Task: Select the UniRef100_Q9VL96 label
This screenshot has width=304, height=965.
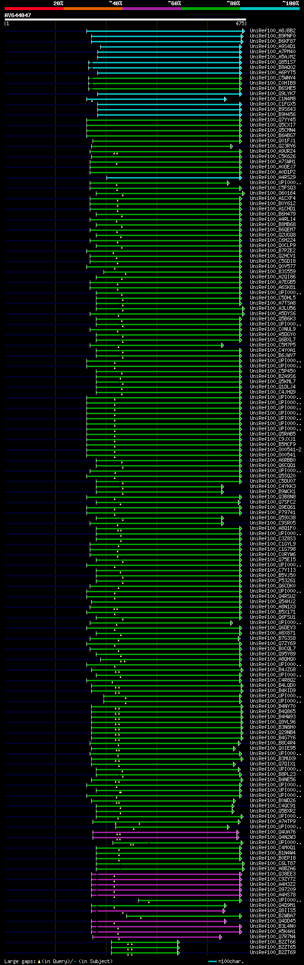Action: click(273, 722)
